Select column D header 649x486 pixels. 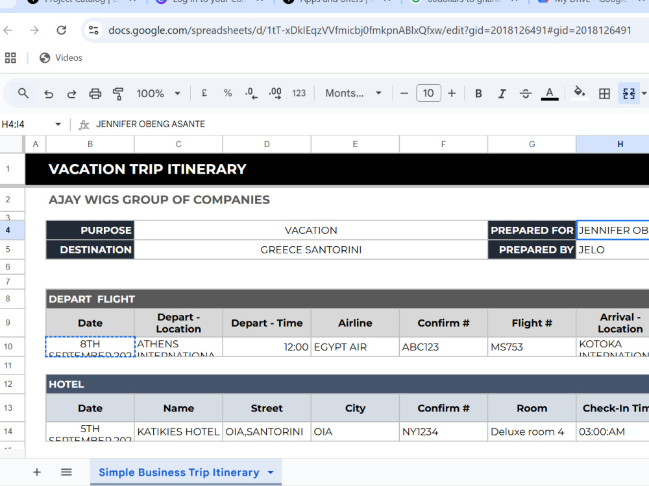[267, 145]
